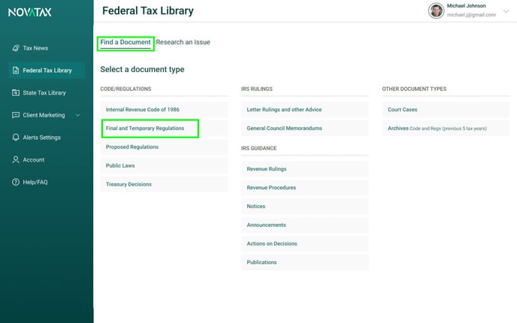
Task: Select the Notices document type
Action: (x=305, y=207)
